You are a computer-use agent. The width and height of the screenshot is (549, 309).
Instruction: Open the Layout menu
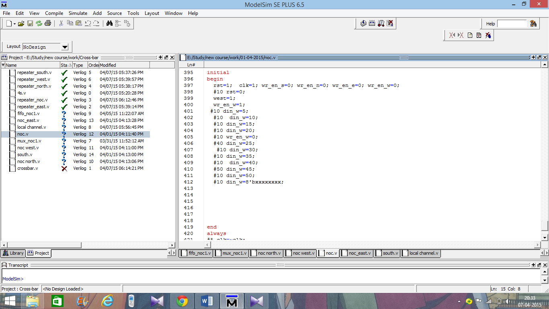[152, 13]
